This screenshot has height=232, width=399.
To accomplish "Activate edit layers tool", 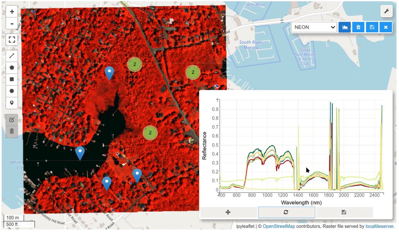I will (x=12, y=119).
